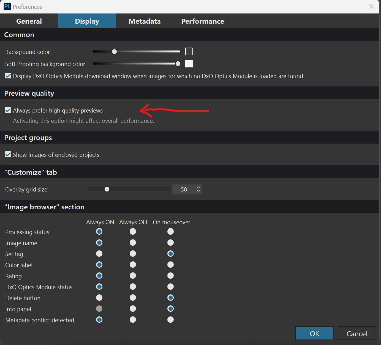381x345 pixels.
Task: Select On mouseover for Set tag
Action: pyautogui.click(x=171, y=254)
